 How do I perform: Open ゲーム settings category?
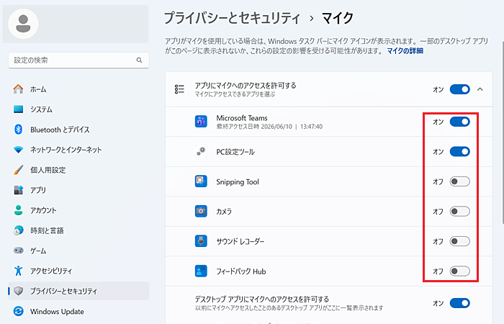78,251
